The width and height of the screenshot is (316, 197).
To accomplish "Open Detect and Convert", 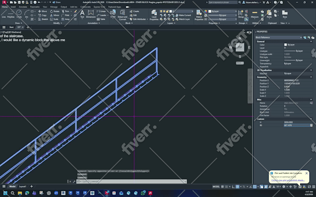I will coord(122,15).
